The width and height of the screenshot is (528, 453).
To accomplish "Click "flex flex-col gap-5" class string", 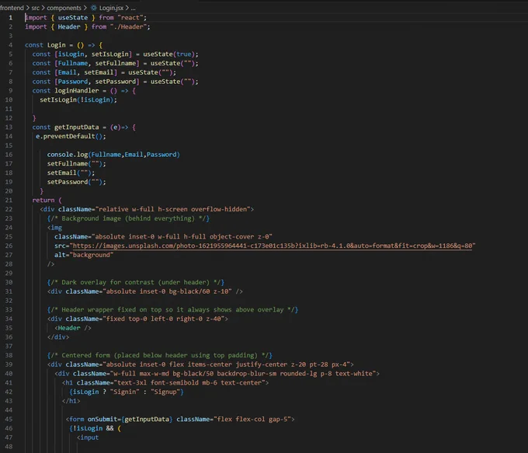I will click(252, 419).
